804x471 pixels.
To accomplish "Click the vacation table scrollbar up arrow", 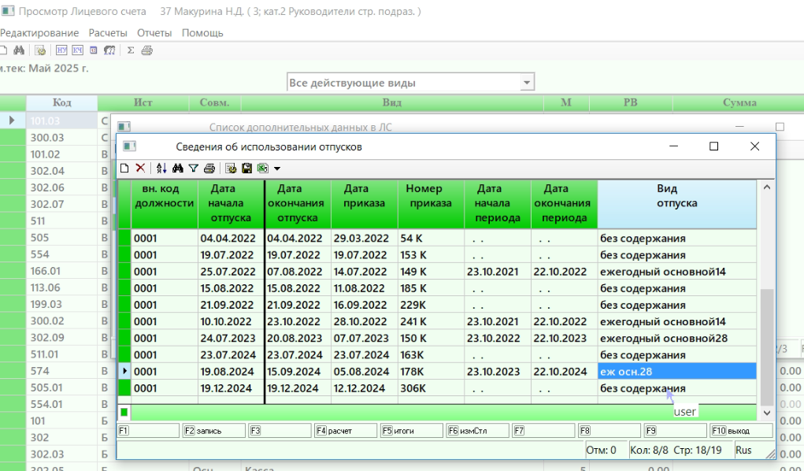I will pyautogui.click(x=766, y=187).
